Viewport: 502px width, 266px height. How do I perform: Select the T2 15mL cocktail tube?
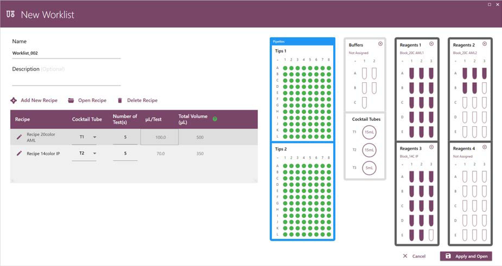pos(369,150)
